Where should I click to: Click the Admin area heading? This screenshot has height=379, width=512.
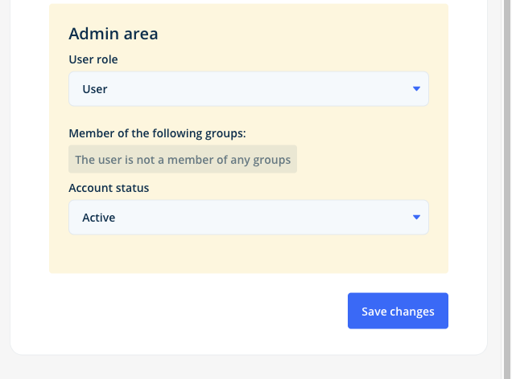[114, 34]
